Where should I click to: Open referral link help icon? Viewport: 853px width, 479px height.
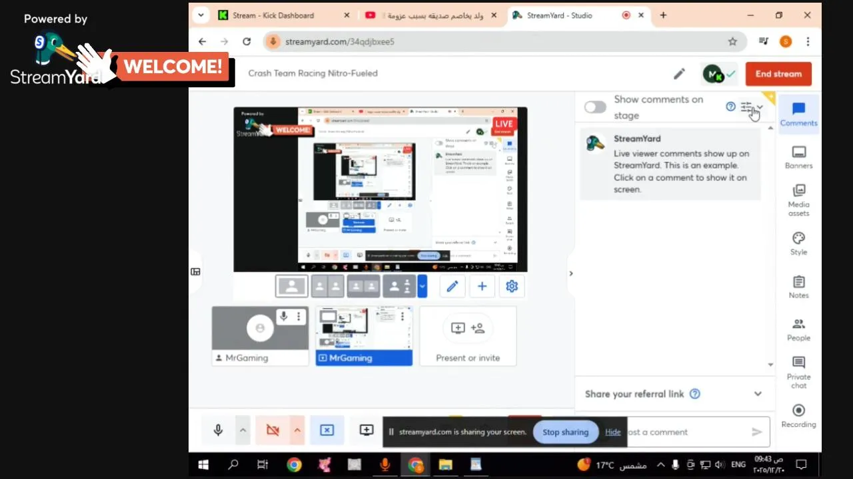point(695,394)
